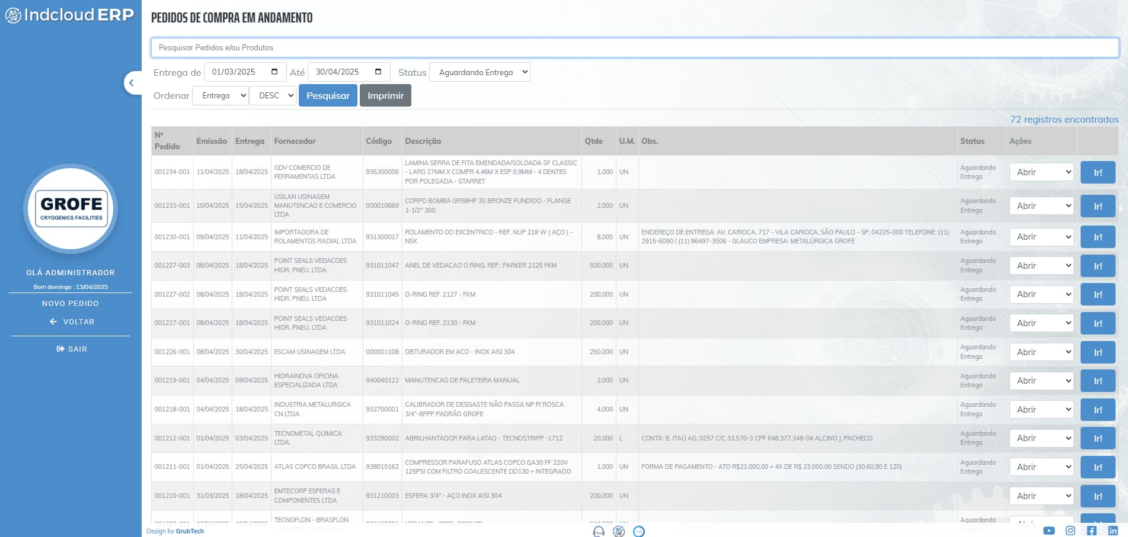
Task: Open the YouTube link icon
Action: [x=1049, y=530]
